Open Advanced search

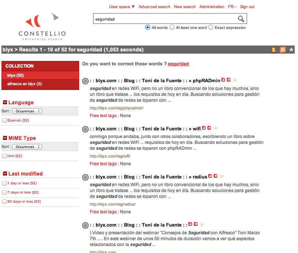tap(155, 7)
